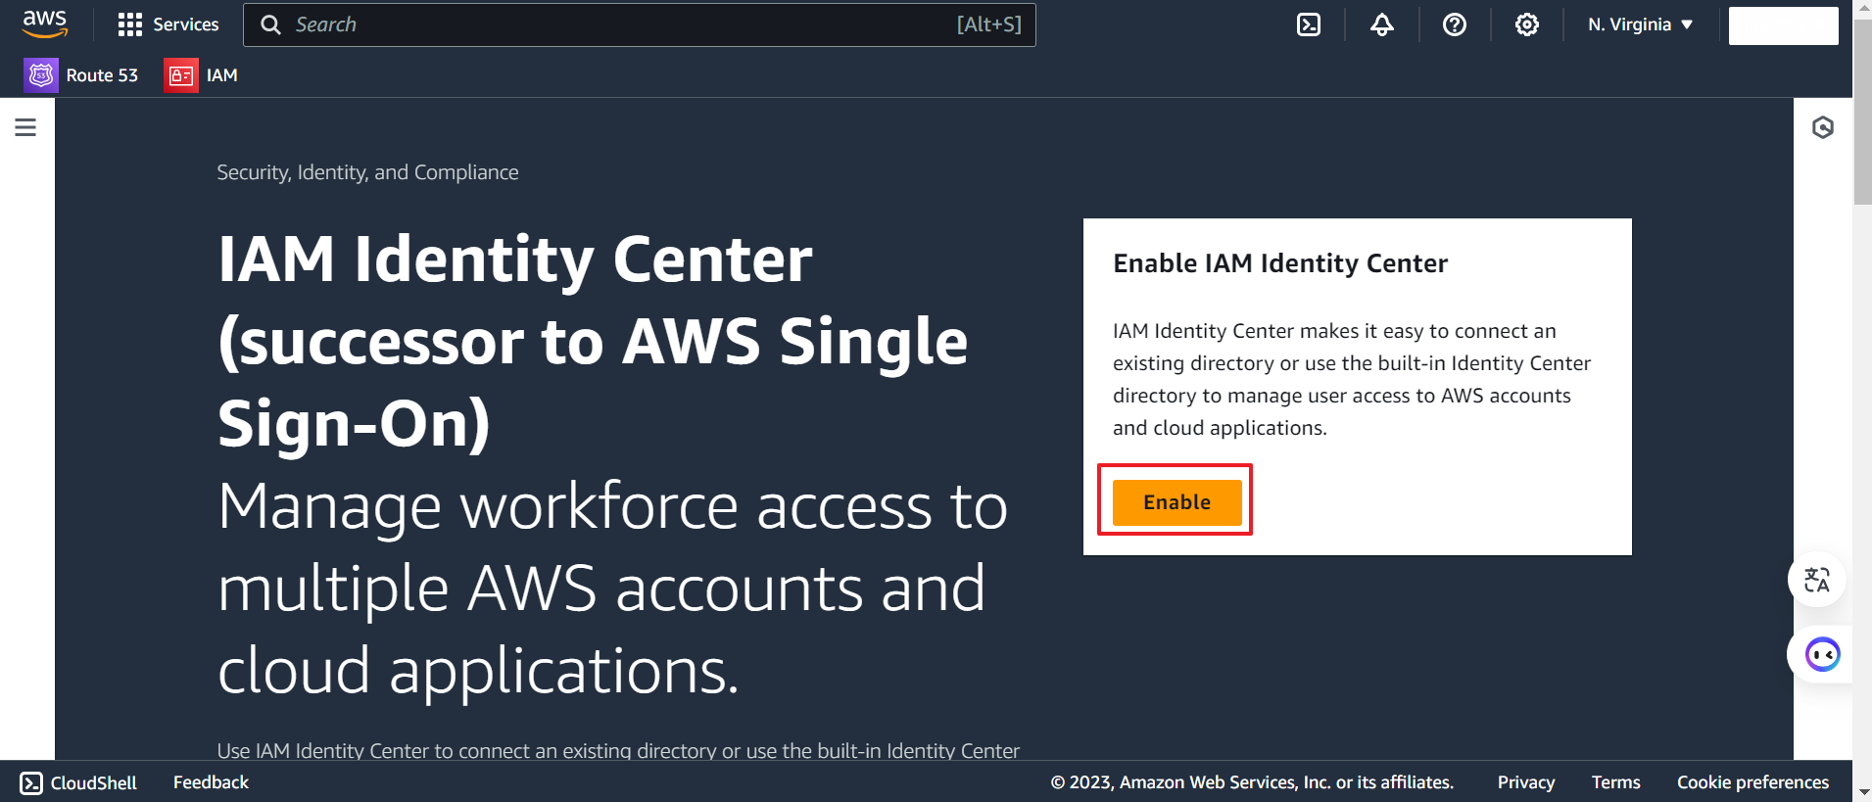Click 'Security, Identity, and Compliance' text
The height and width of the screenshot is (802, 1872).
pyautogui.click(x=367, y=172)
